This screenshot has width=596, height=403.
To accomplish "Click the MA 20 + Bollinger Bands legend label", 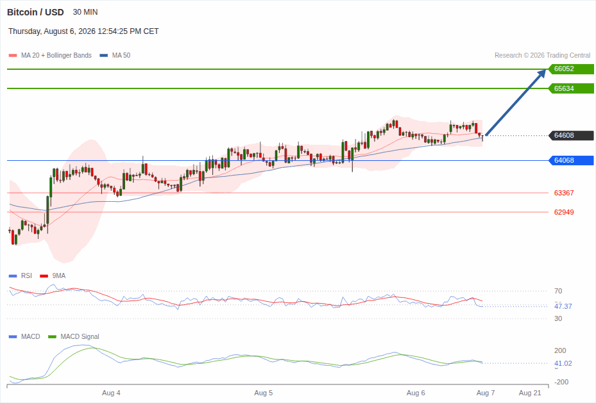I will [x=56, y=55].
